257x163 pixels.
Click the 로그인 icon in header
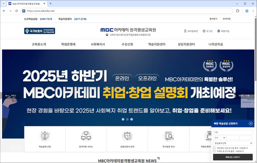pos(204,31)
